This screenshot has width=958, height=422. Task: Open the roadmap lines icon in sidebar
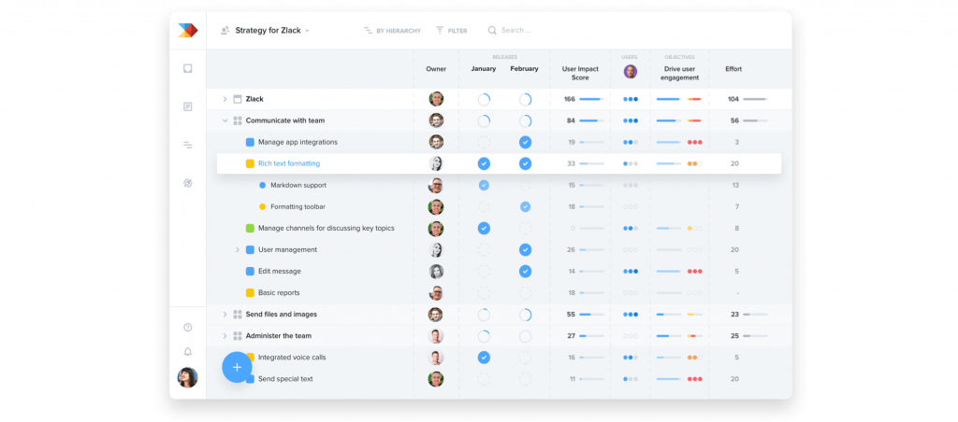(187, 145)
